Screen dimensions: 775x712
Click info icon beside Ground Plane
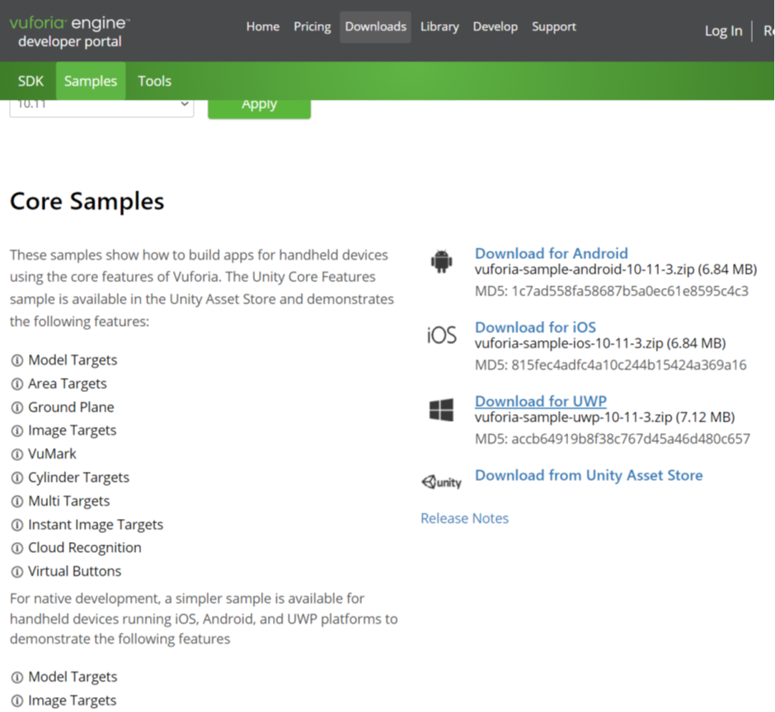click(x=16, y=408)
